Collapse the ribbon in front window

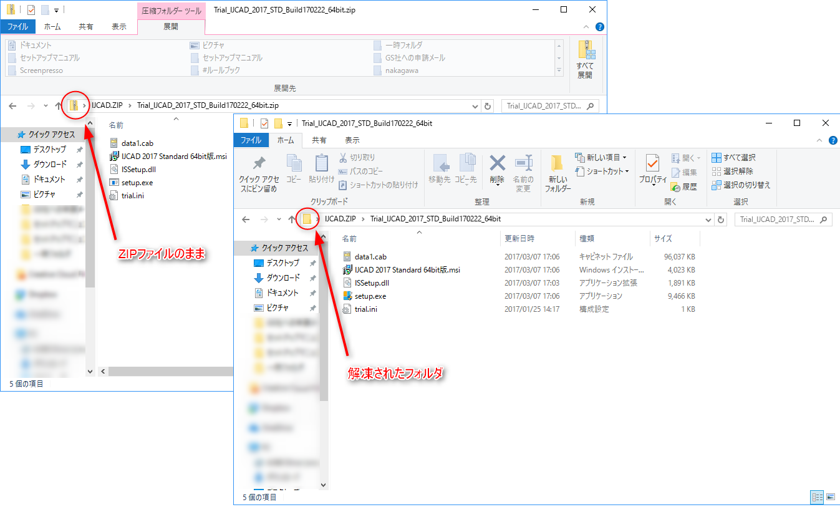(821, 140)
